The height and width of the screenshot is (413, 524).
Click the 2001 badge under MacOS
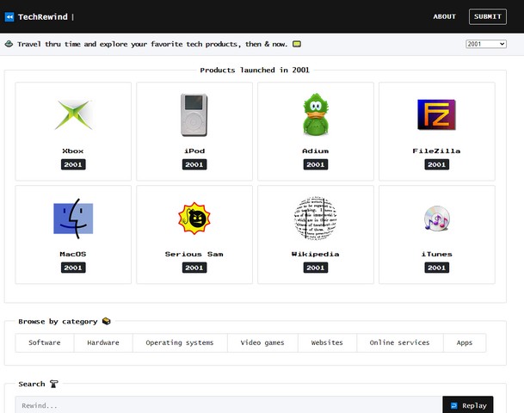pyautogui.click(x=73, y=268)
